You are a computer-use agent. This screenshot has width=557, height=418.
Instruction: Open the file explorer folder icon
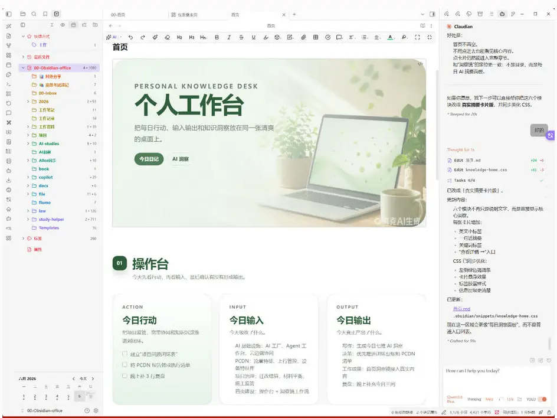pyautogui.click(x=23, y=14)
